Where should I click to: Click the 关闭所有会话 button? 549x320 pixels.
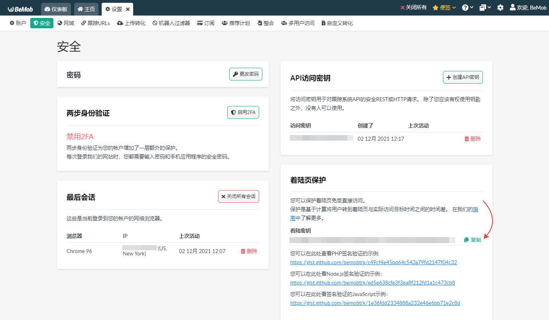238,196
